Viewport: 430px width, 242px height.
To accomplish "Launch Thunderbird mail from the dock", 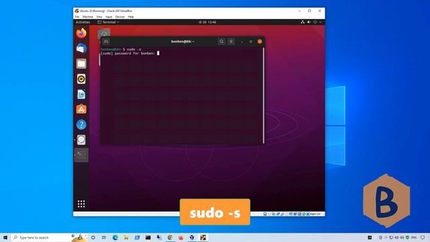I will point(81,48).
